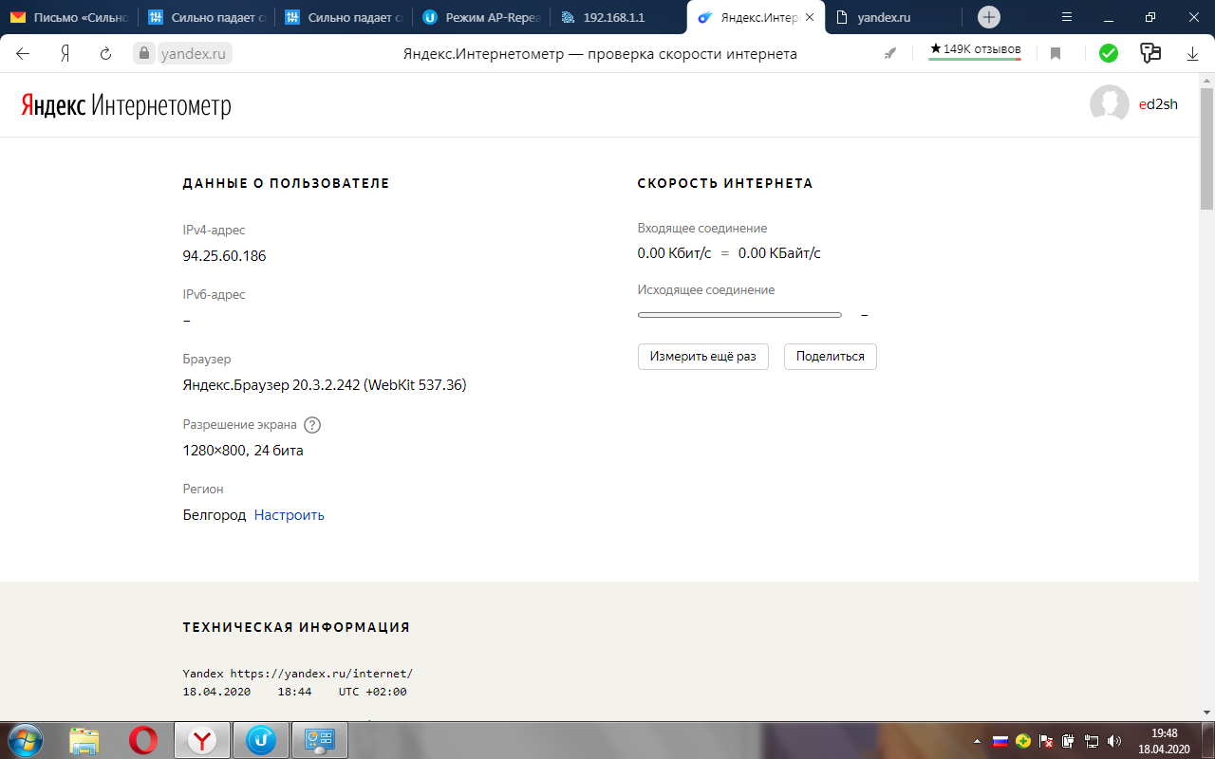Open a new tab with plus button

coord(989,17)
